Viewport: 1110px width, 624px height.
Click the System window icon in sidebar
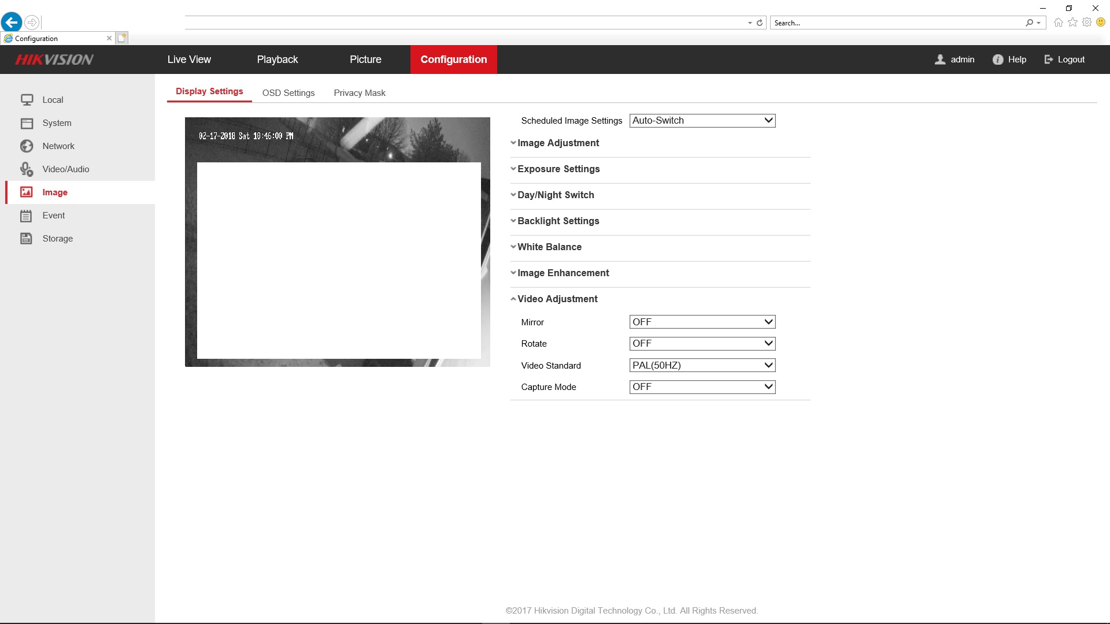pos(27,123)
